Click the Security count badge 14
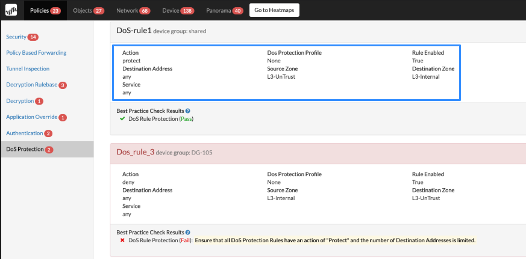Viewport: 526px width, 259px height. tap(33, 37)
